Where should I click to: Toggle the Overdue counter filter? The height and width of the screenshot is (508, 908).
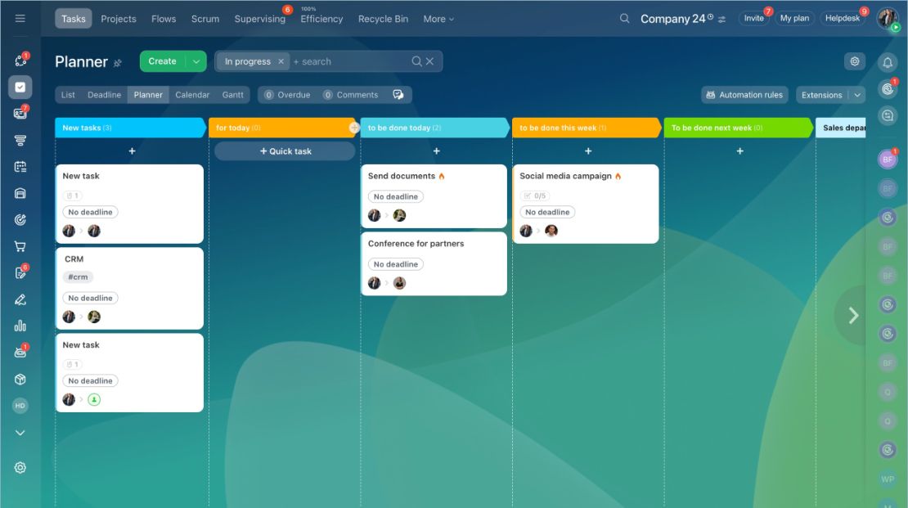pos(287,94)
